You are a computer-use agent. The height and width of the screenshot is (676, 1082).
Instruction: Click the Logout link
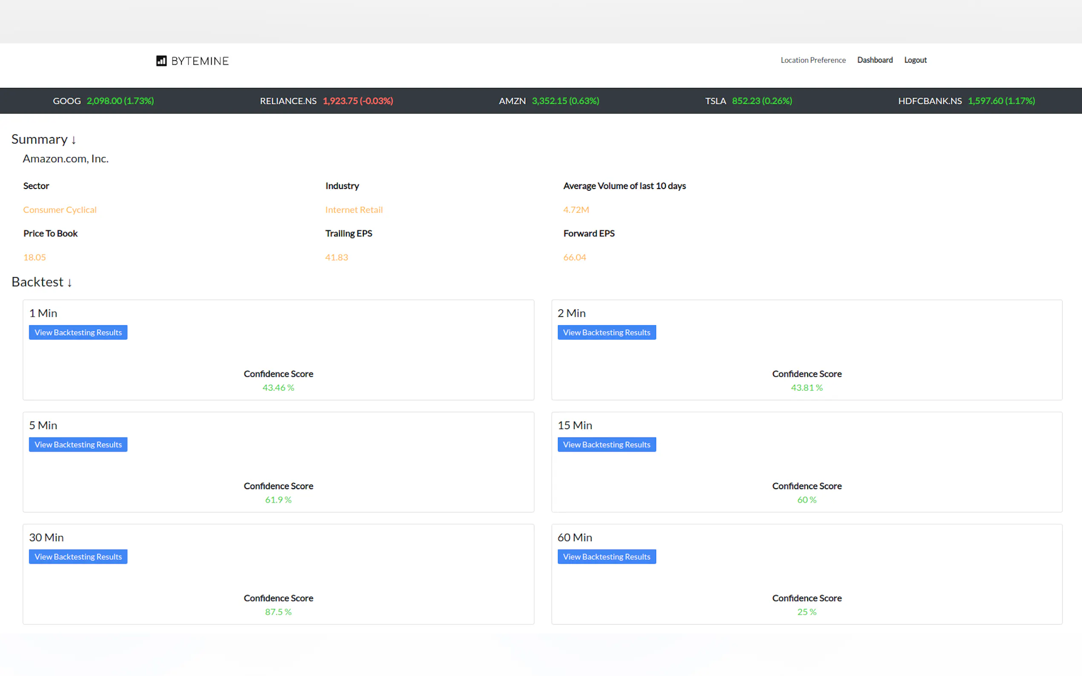pyautogui.click(x=915, y=60)
